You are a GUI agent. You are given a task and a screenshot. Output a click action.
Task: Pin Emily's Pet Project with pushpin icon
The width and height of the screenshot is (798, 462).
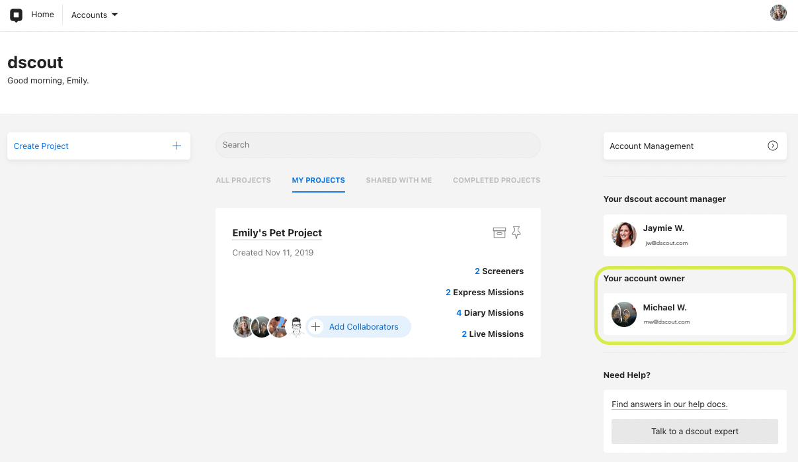click(517, 232)
